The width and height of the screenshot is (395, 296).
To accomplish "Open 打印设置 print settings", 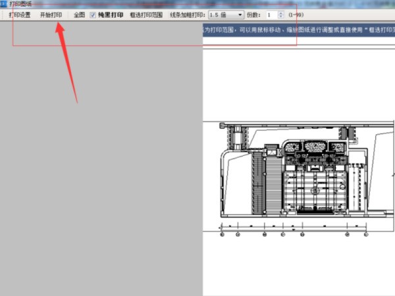I will coord(20,15).
